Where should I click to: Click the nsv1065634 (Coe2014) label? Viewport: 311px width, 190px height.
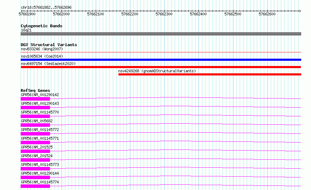click(x=42, y=56)
